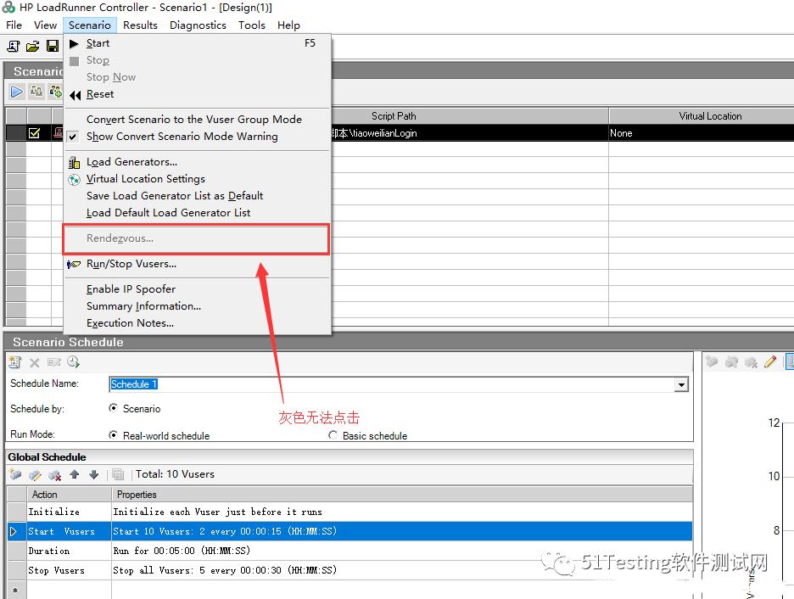Click the blue Start Scenario play icon
794x599 pixels.
[x=17, y=92]
